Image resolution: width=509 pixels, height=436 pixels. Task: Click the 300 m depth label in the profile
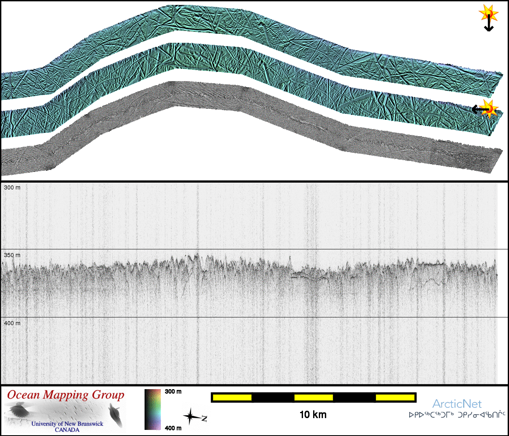pos(12,187)
